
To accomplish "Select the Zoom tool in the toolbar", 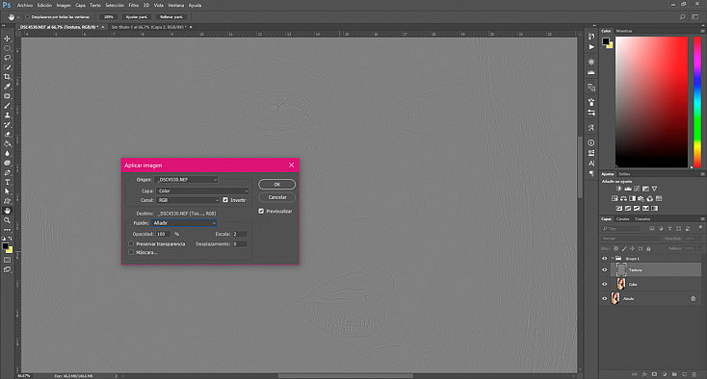I will [7, 220].
